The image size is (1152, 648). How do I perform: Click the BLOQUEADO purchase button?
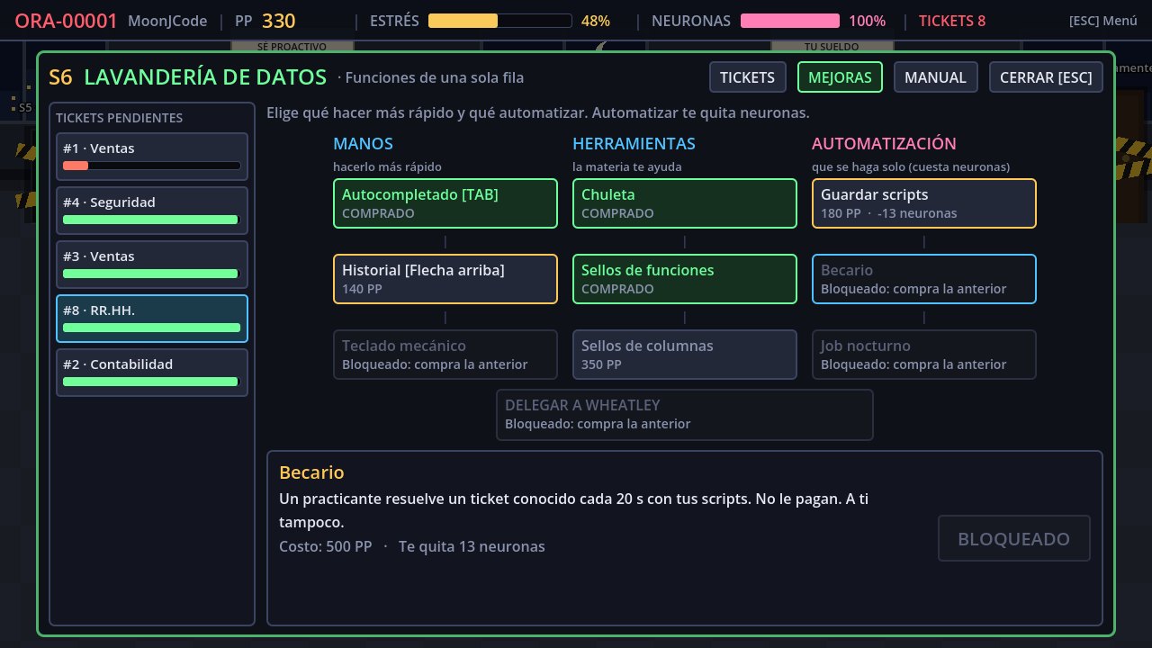pos(1014,539)
